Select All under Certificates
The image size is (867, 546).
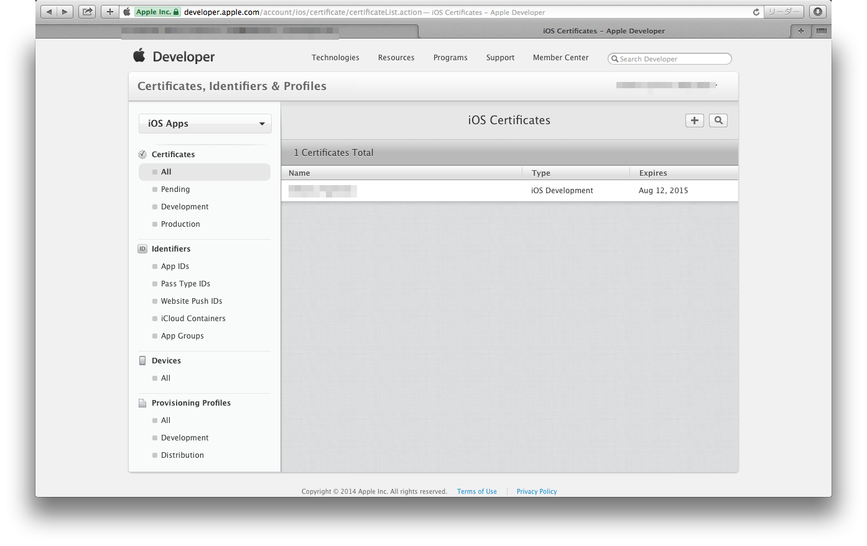click(x=205, y=172)
